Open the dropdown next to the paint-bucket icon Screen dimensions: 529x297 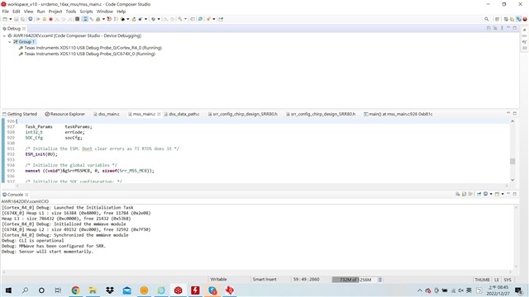coord(128,19)
